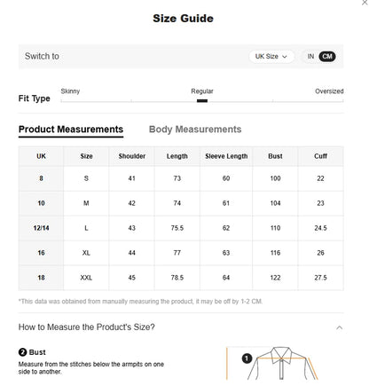Image resolution: width=369 pixels, height=386 pixels.
Task: Select the UK 12/14 size row
Action: click(x=181, y=228)
